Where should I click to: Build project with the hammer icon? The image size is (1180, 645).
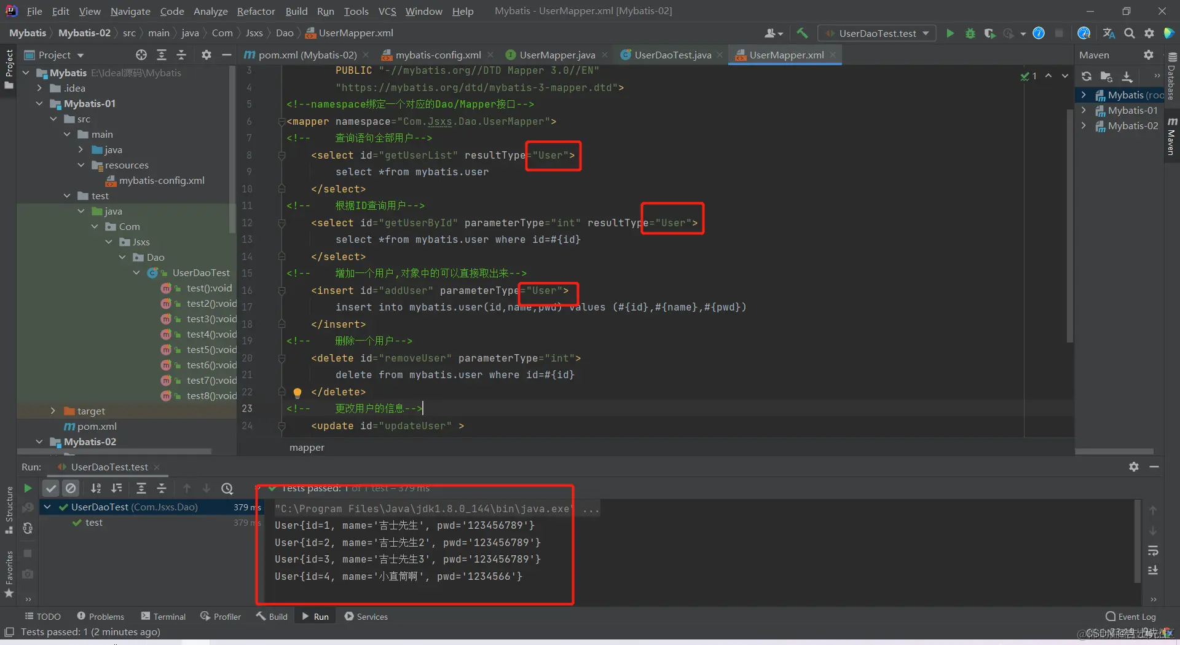(802, 33)
